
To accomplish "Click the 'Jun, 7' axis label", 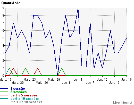I will pyautogui.click(x=90, y=83).
